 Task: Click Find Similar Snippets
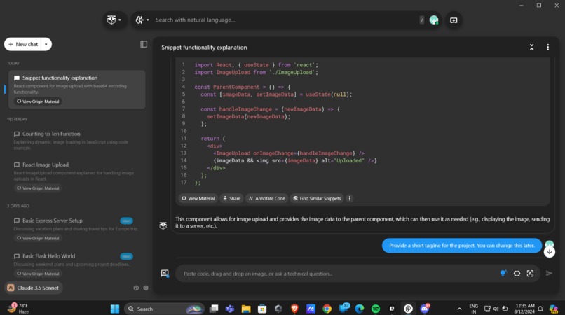(x=317, y=198)
